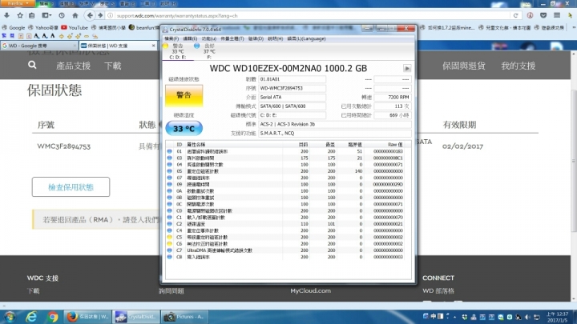Viewport: 577px width, 324px height.
Task: Open CrystalDiskInfo 檔案(F) menu
Action: coord(171,38)
